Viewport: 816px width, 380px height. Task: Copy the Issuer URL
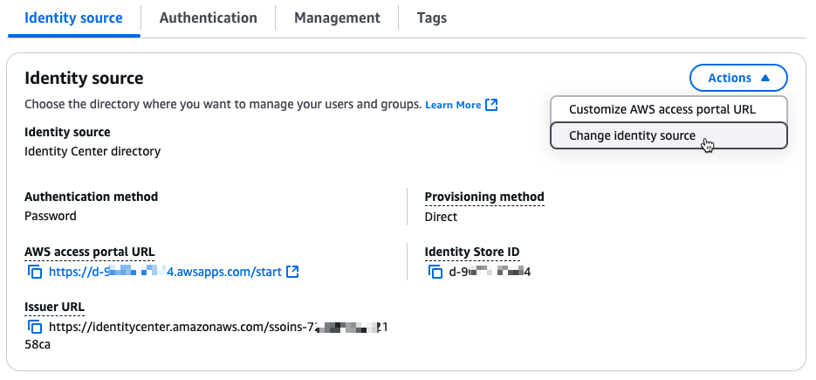(36, 327)
